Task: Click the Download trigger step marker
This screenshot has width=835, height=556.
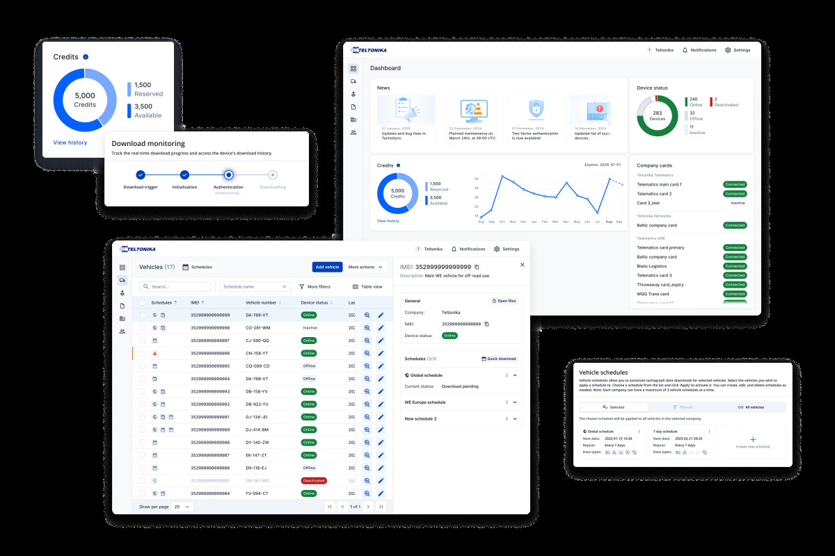Action: point(140,175)
